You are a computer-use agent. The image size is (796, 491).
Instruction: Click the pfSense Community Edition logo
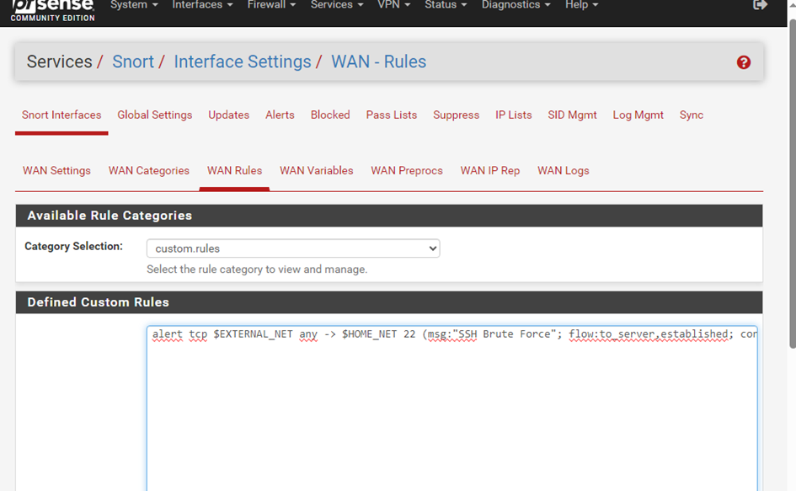coord(51,8)
